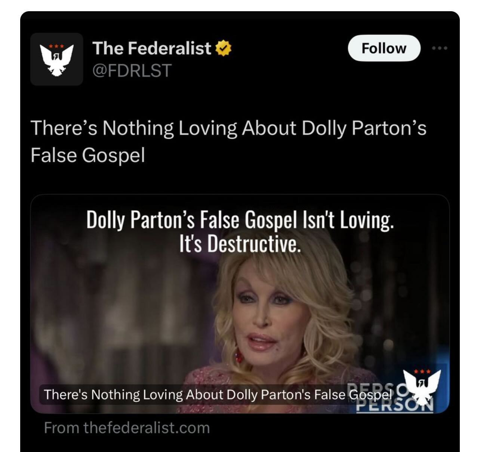Click the second post line reading 'False Gospel'
This screenshot has height=452, width=480.
pyautogui.click(x=87, y=155)
